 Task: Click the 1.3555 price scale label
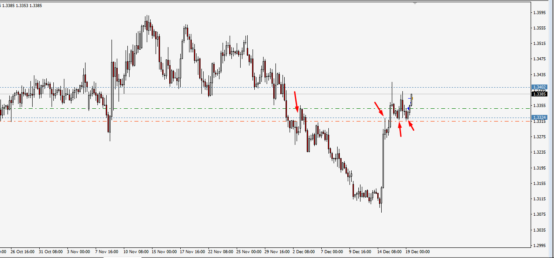pos(540,28)
